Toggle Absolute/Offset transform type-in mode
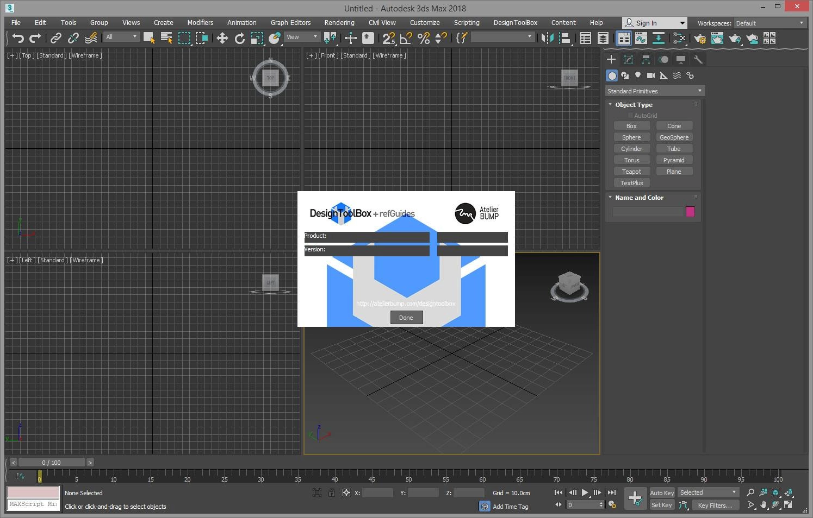 coord(346,492)
